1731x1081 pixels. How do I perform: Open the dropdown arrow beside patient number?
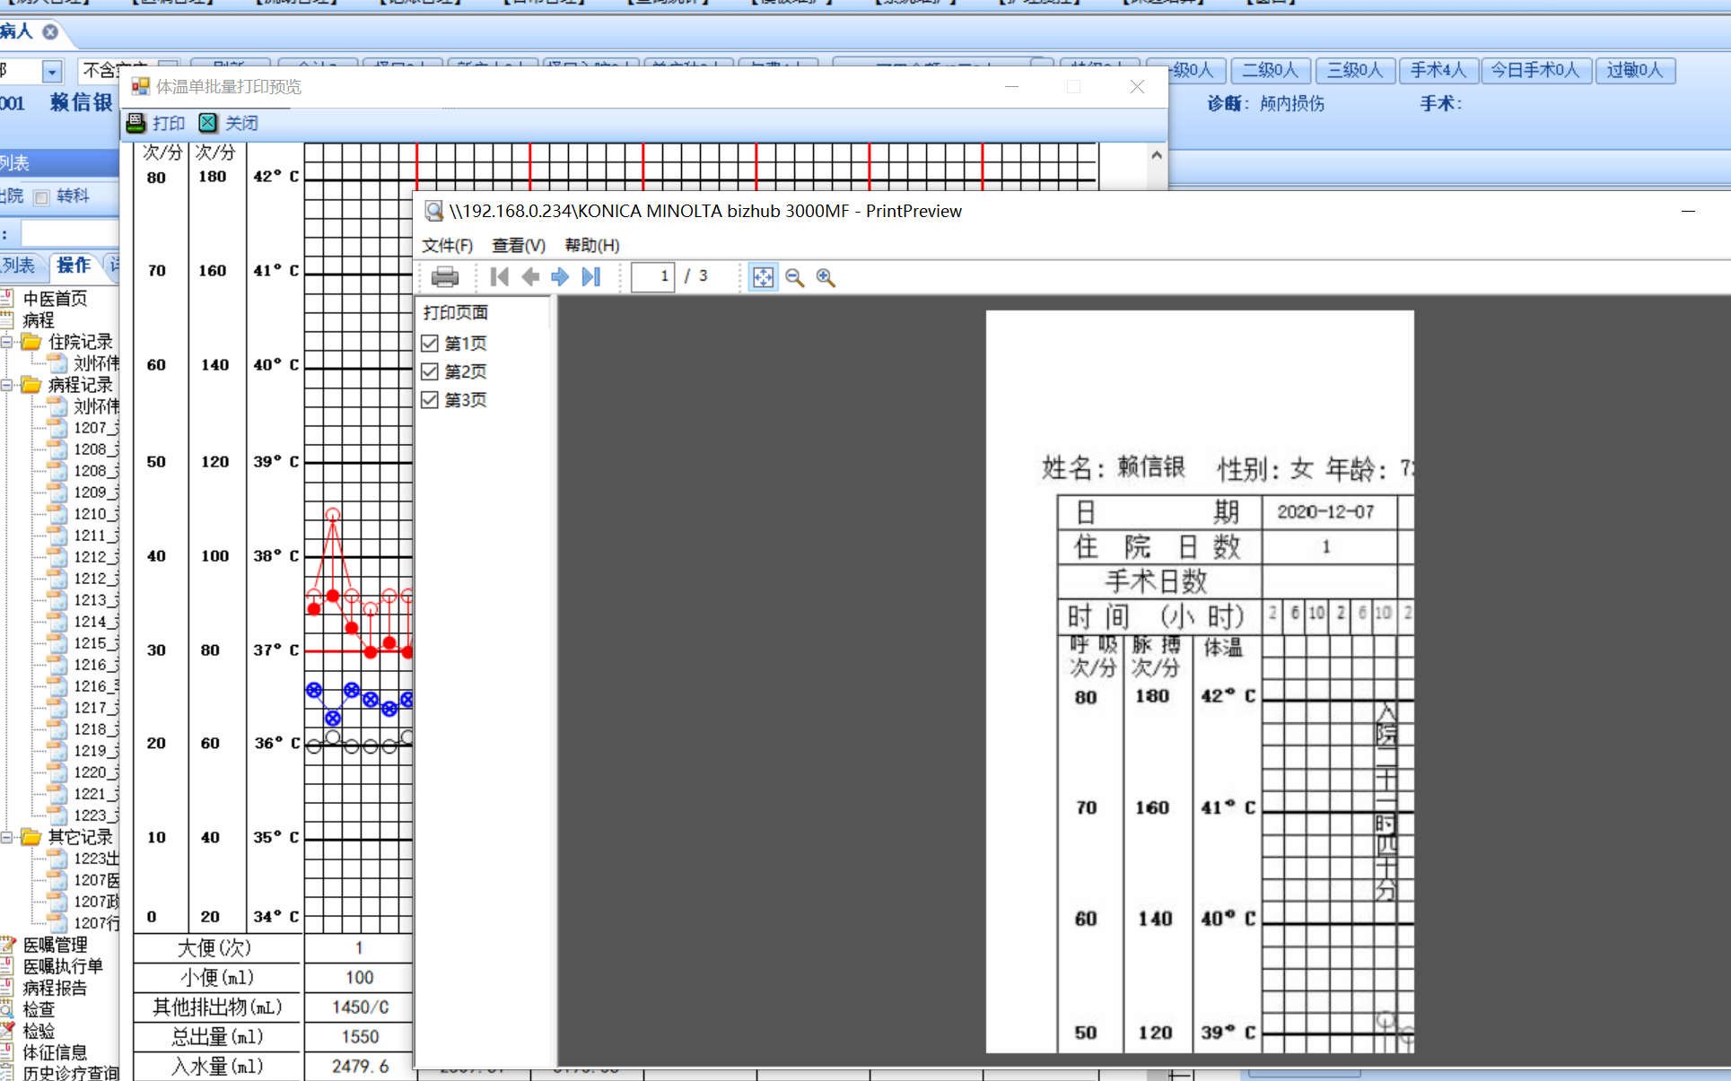(52, 71)
